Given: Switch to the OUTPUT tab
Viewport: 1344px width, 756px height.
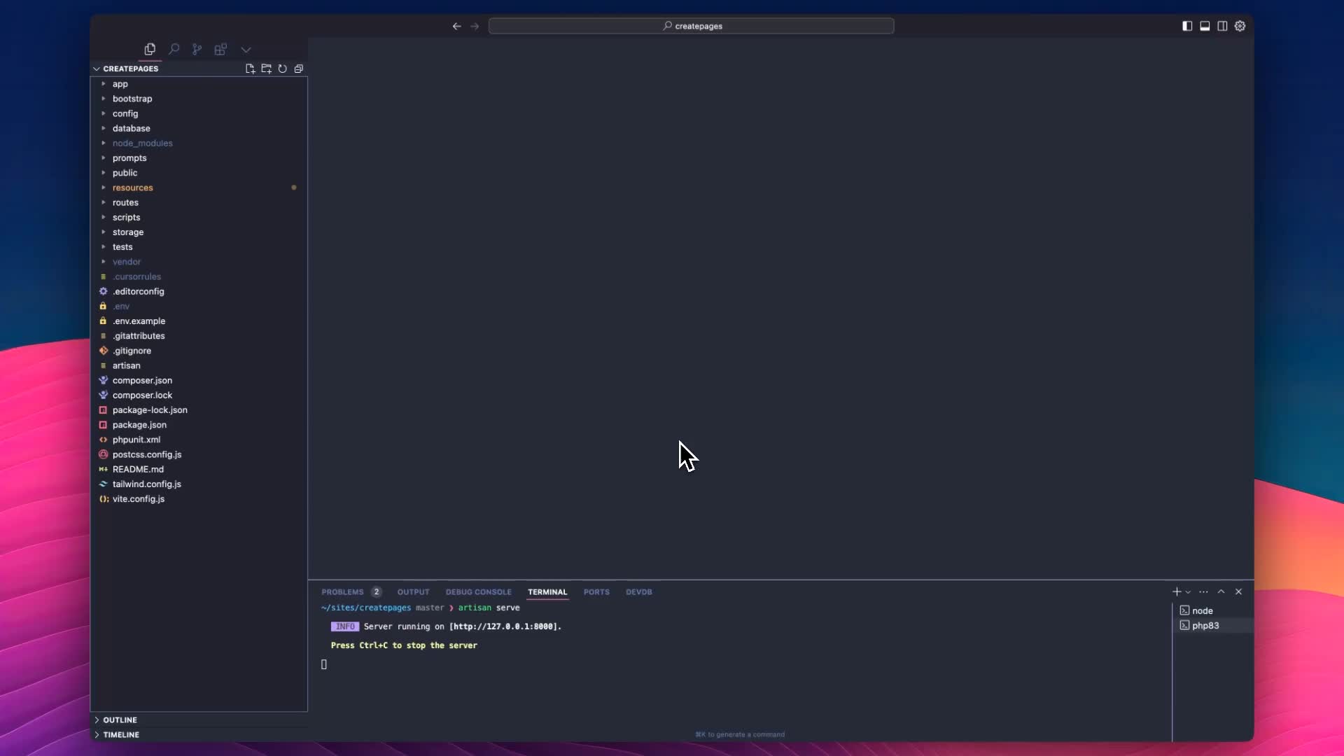Looking at the screenshot, I should tap(413, 592).
